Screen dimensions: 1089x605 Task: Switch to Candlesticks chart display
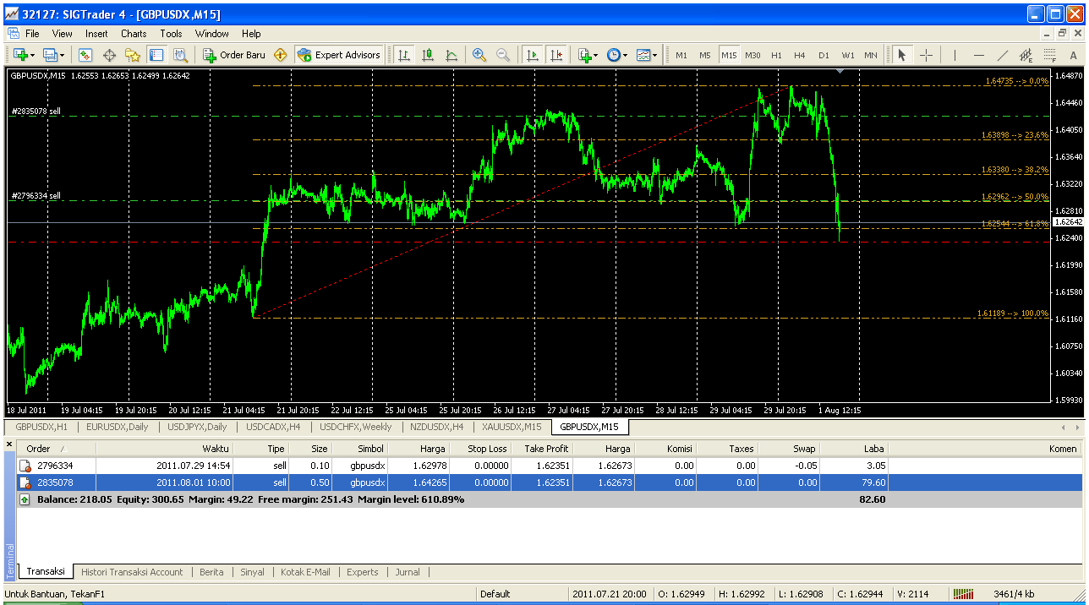pyautogui.click(x=428, y=55)
